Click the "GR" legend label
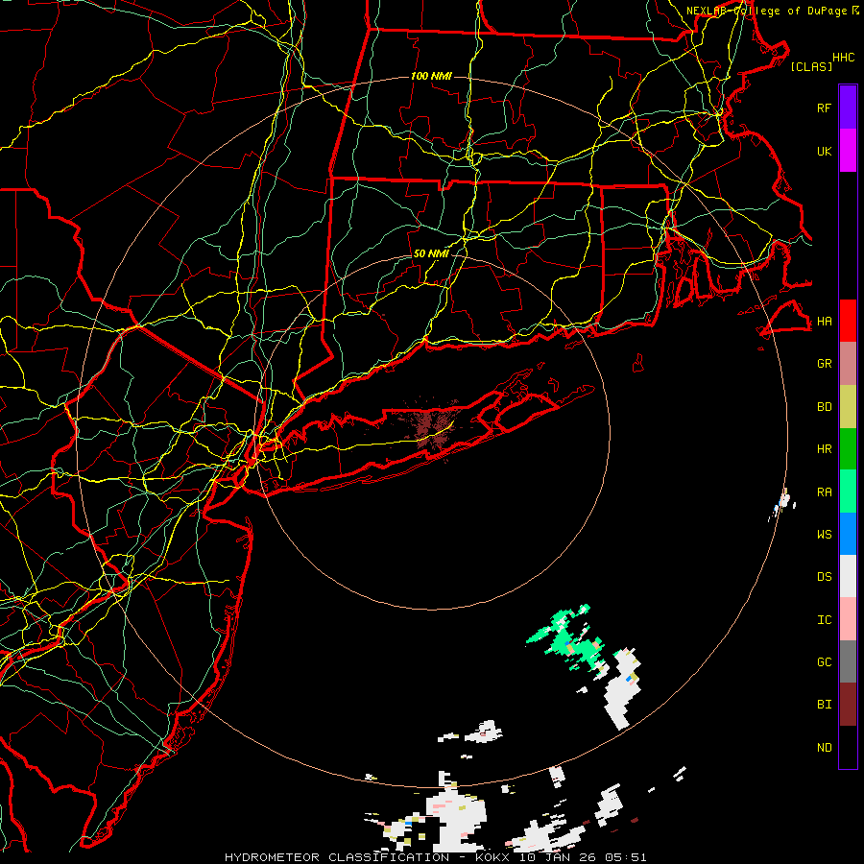Screen dimensions: 864x864 coord(824,364)
